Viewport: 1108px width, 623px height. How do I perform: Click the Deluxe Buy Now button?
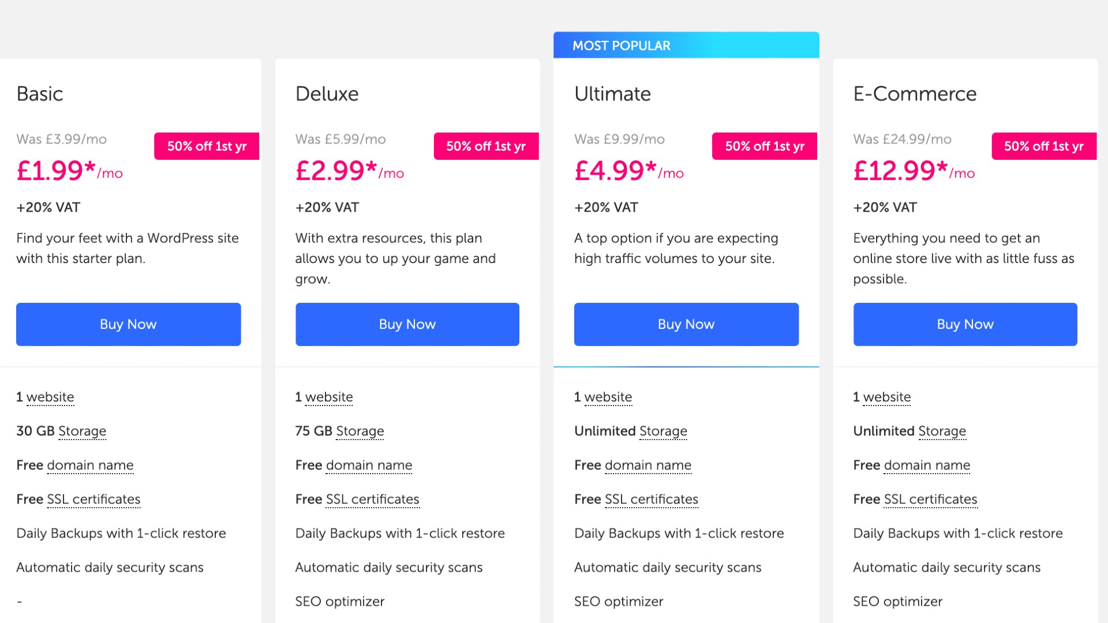click(x=407, y=324)
